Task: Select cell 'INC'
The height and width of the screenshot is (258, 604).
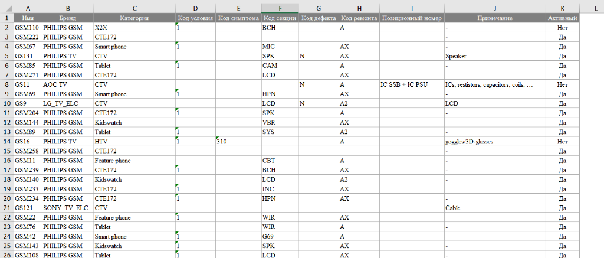Action: [x=280, y=189]
